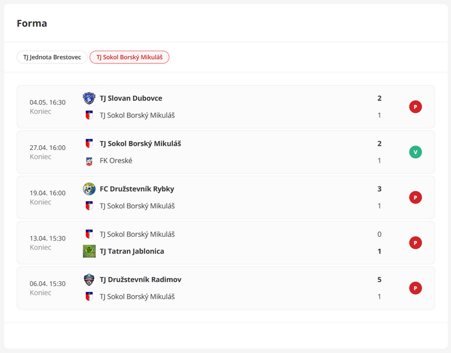Click the TJ Družstevník Radimov shield crest
This screenshot has width=451, height=353.
[x=89, y=280]
